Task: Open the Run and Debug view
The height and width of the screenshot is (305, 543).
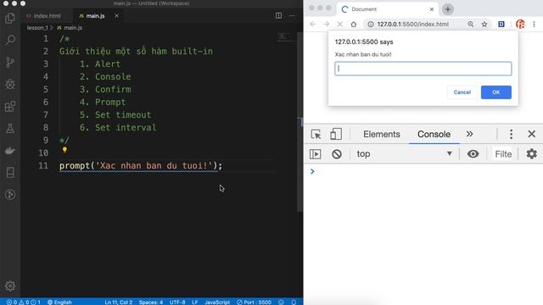Action: pyautogui.click(x=10, y=85)
